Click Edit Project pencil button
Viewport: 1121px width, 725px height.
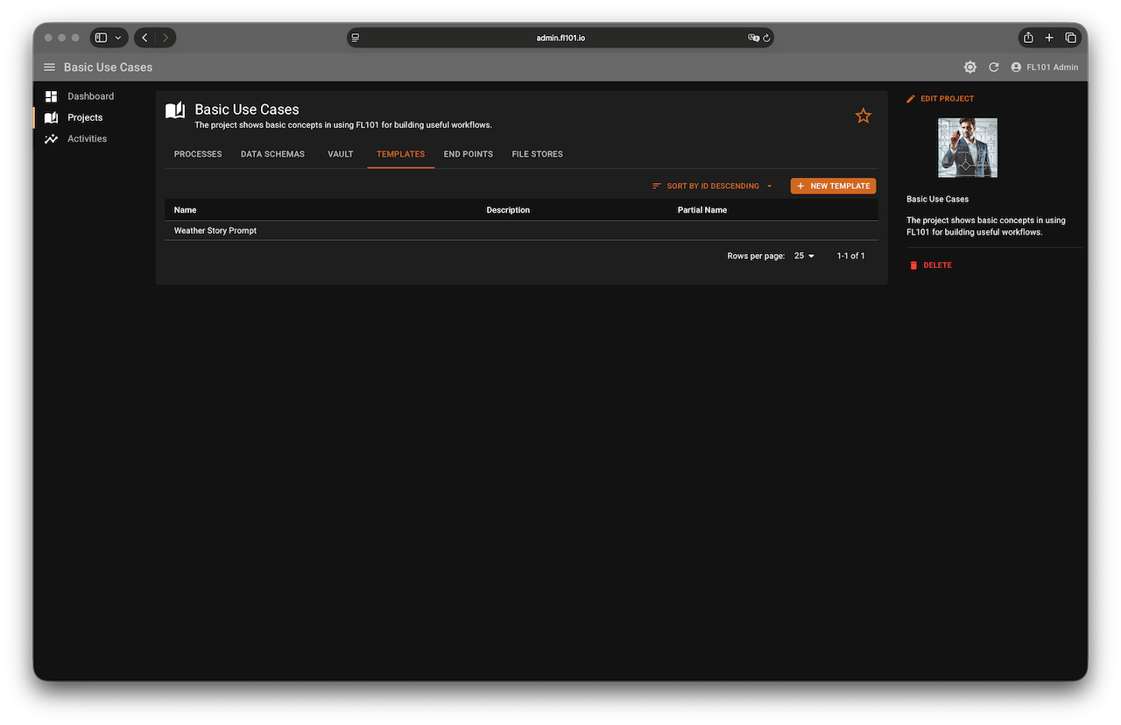(x=940, y=99)
